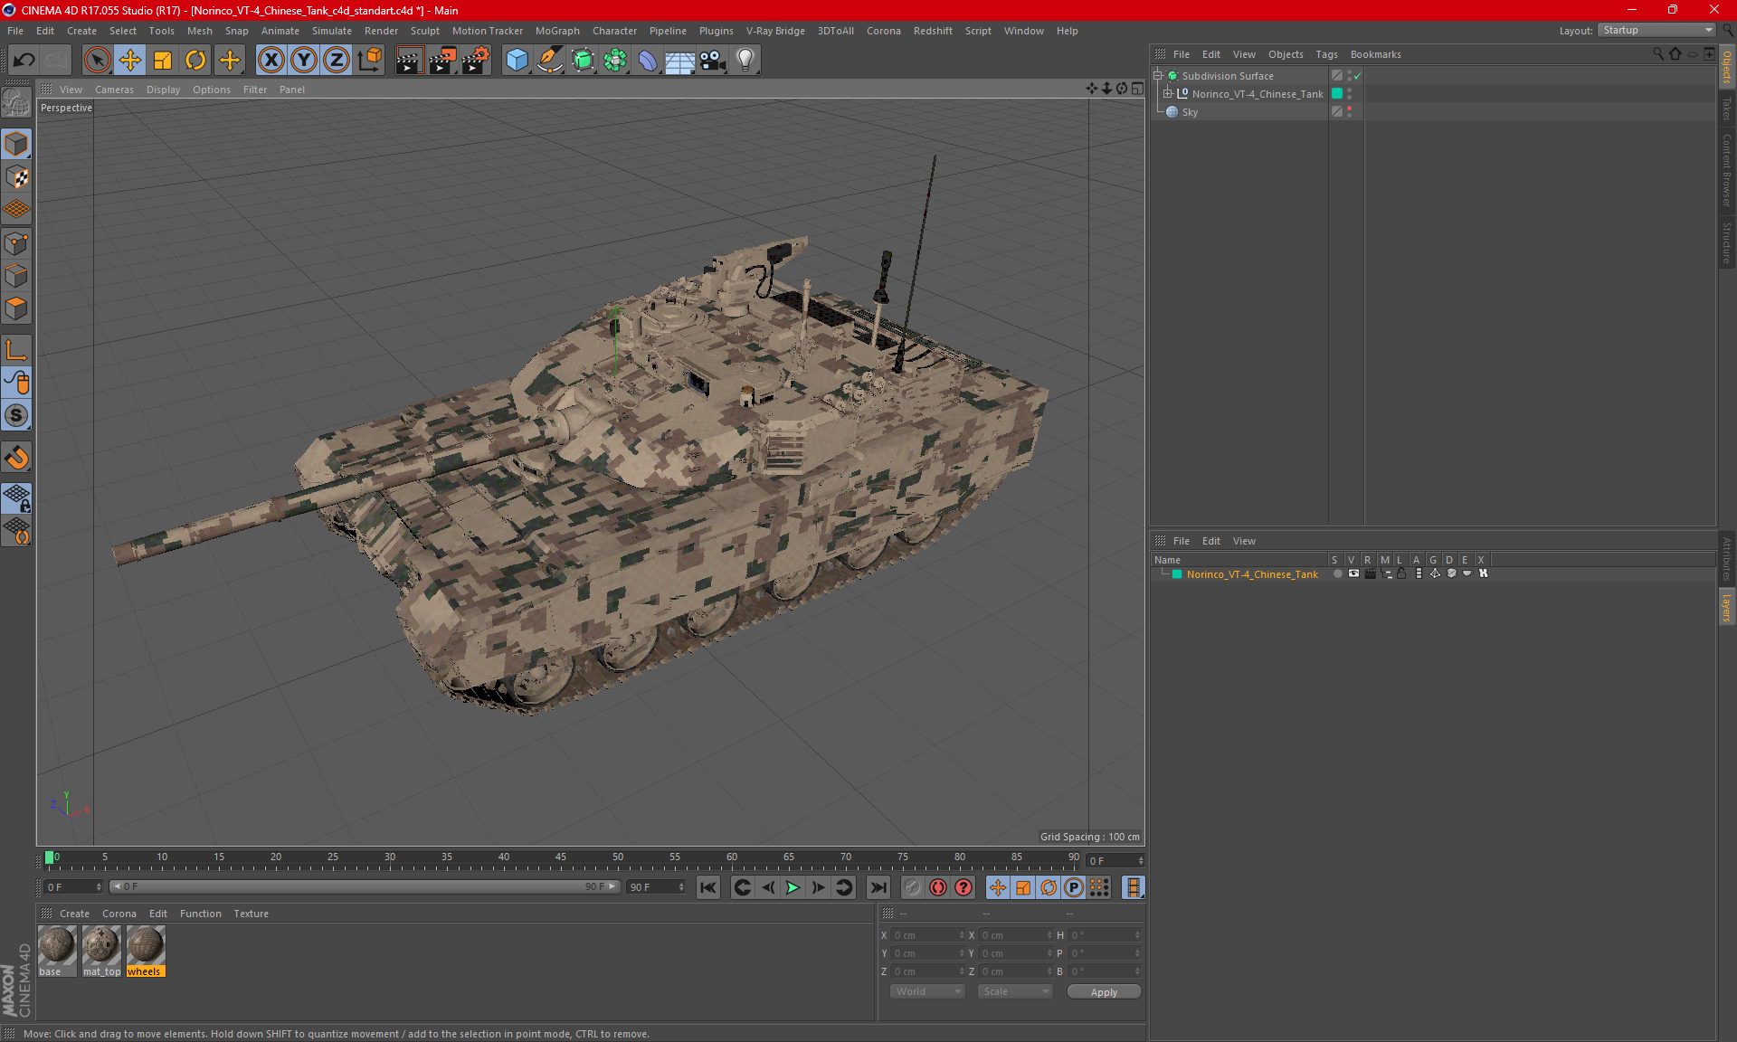
Task: Add a Cube primitive object
Action: coord(517,61)
